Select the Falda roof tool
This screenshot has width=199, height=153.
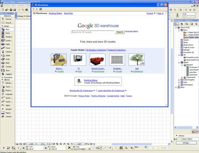(7, 44)
